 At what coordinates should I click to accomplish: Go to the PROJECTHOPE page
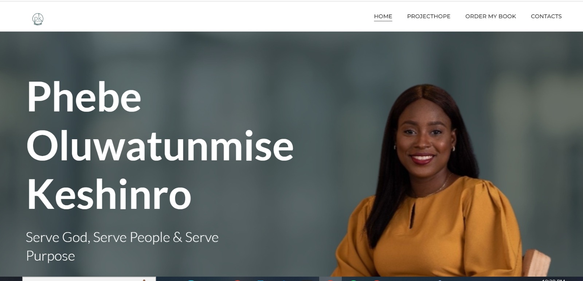tap(429, 16)
